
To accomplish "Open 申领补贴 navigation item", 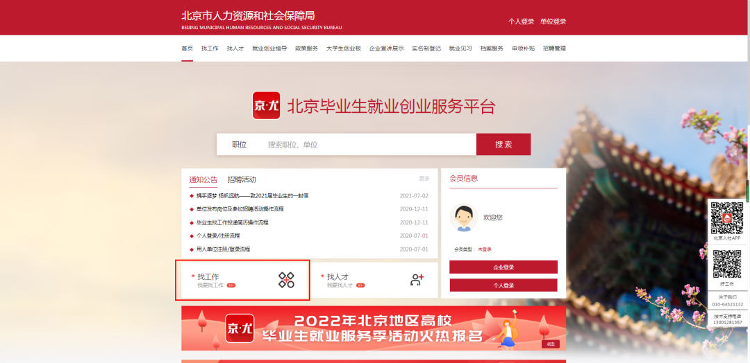I will [x=523, y=48].
